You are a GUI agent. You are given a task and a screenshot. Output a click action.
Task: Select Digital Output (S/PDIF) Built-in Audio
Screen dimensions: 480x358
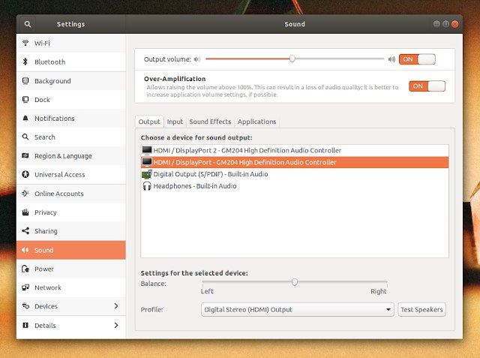[295, 174]
